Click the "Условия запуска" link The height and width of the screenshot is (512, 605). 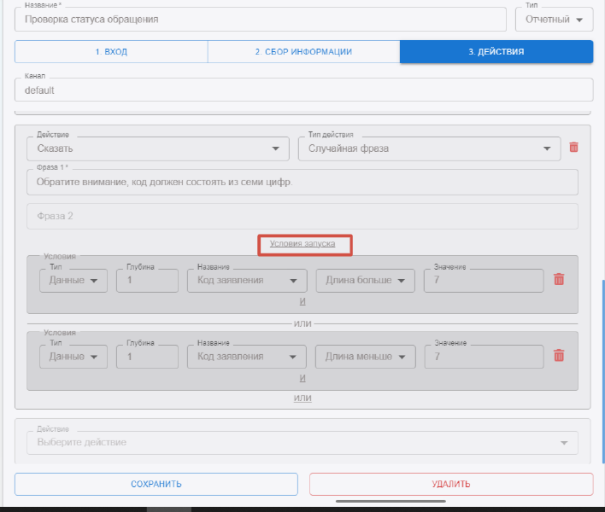click(x=304, y=244)
